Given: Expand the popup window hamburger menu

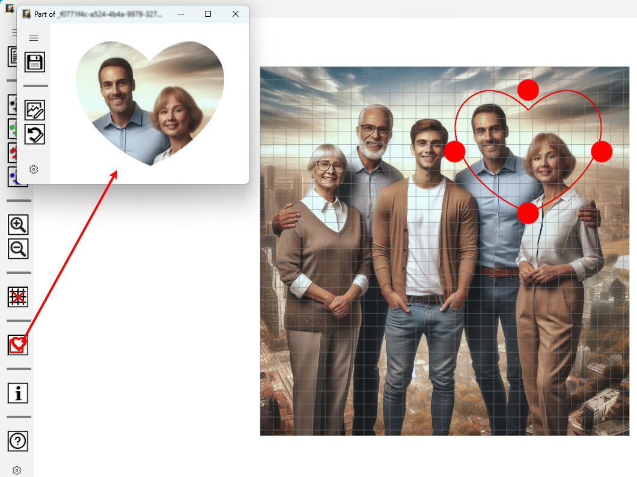Looking at the screenshot, I should click(x=34, y=38).
